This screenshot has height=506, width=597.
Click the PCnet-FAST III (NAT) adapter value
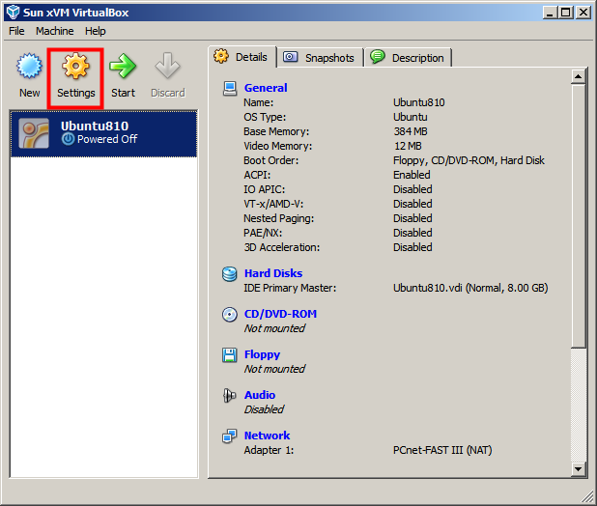point(442,450)
